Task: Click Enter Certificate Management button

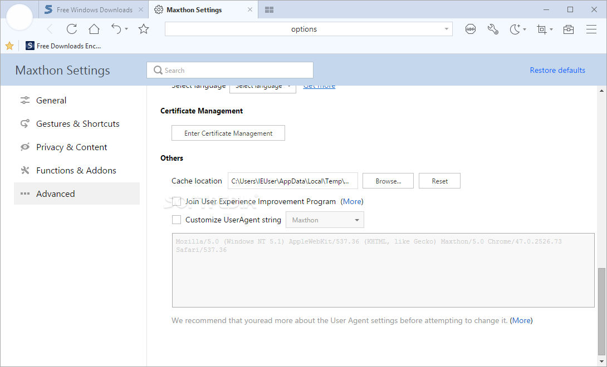Action: point(228,133)
